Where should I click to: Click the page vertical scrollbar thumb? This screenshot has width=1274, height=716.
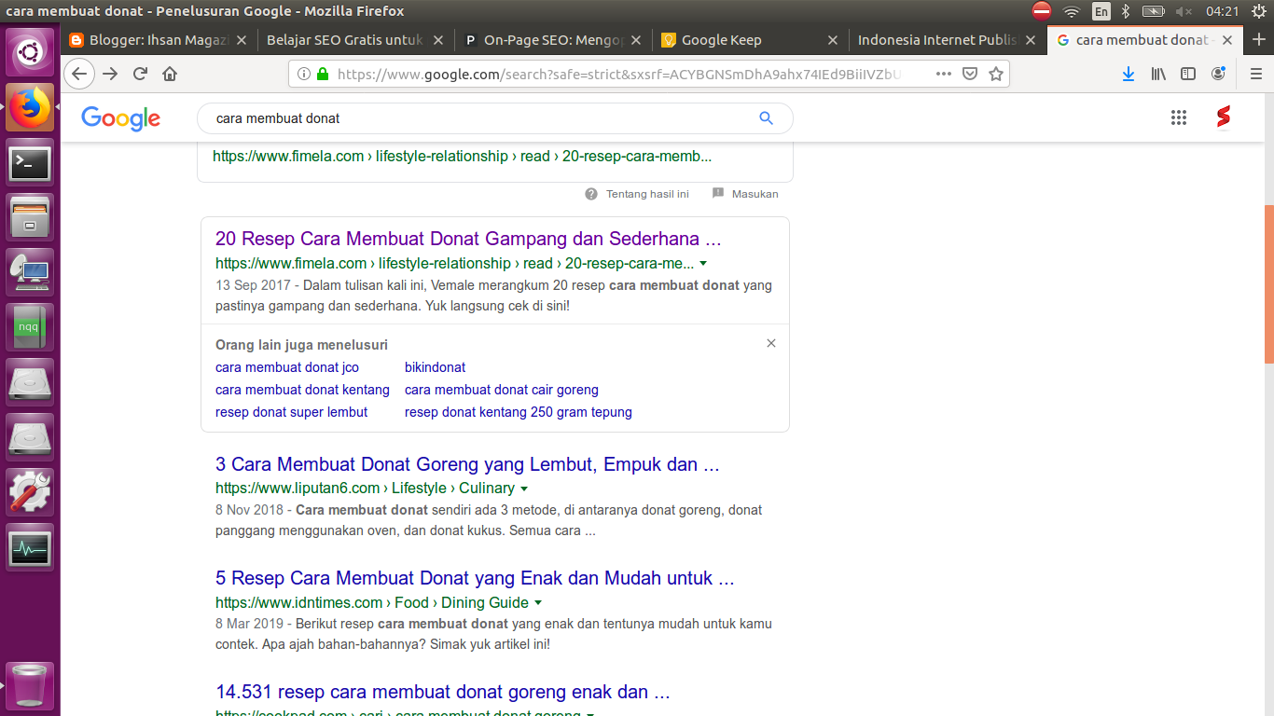coord(1268,284)
